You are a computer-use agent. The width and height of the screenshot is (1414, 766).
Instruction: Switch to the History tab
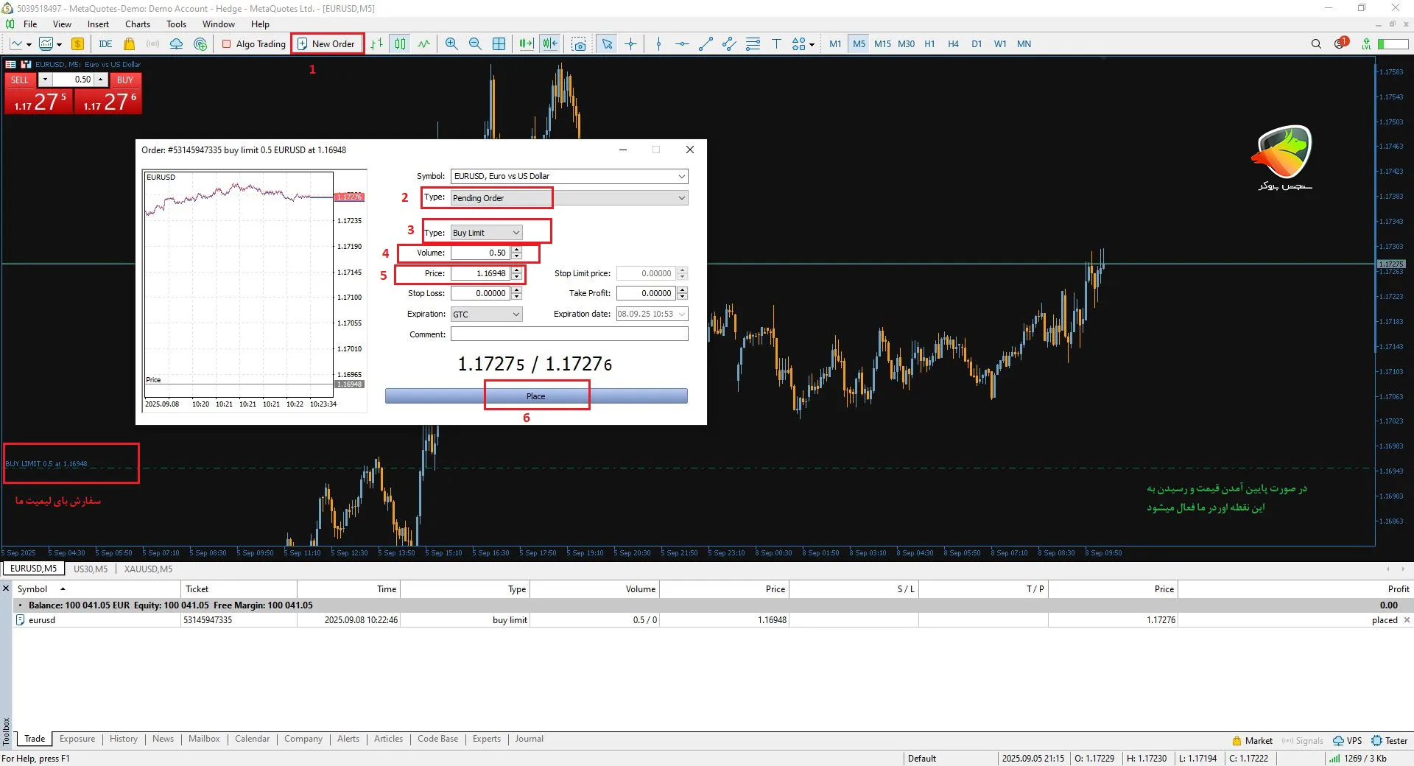[124, 739]
